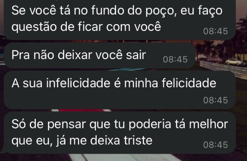Click the word "infelicidade" in the third message
Screen dimensions: 247x161
(x=78, y=83)
